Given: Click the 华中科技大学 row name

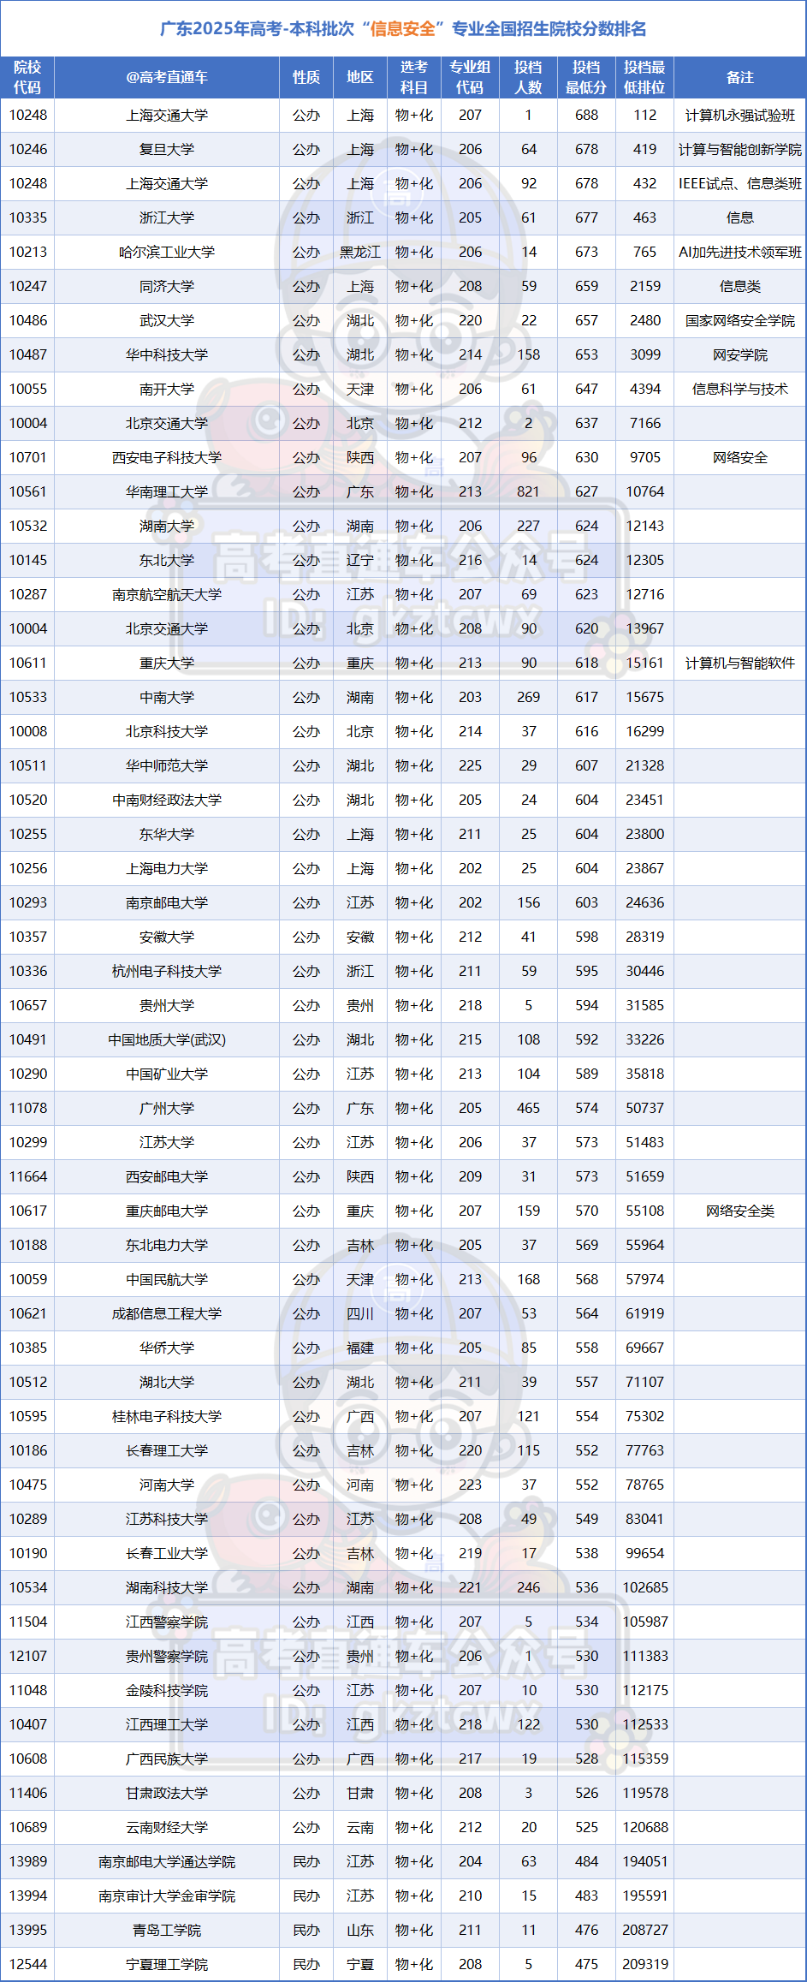Looking at the screenshot, I should tap(167, 354).
